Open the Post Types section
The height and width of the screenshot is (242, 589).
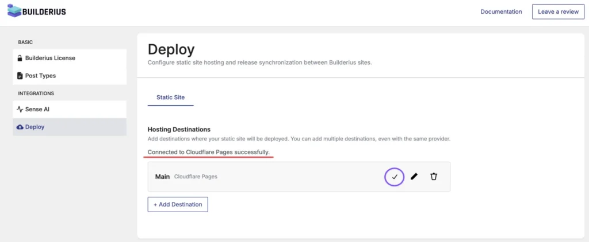pos(70,76)
